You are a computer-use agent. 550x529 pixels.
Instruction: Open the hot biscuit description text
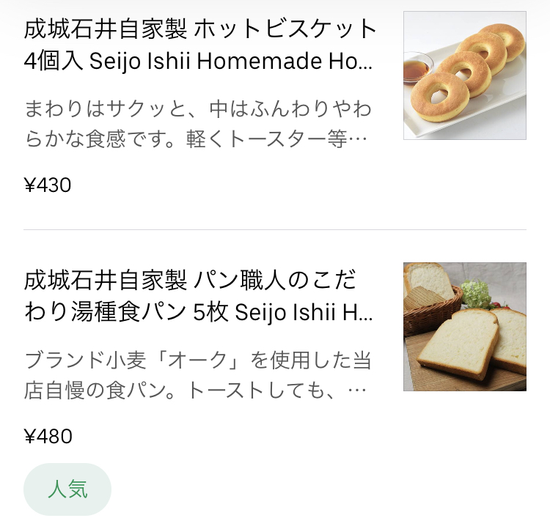(x=198, y=124)
